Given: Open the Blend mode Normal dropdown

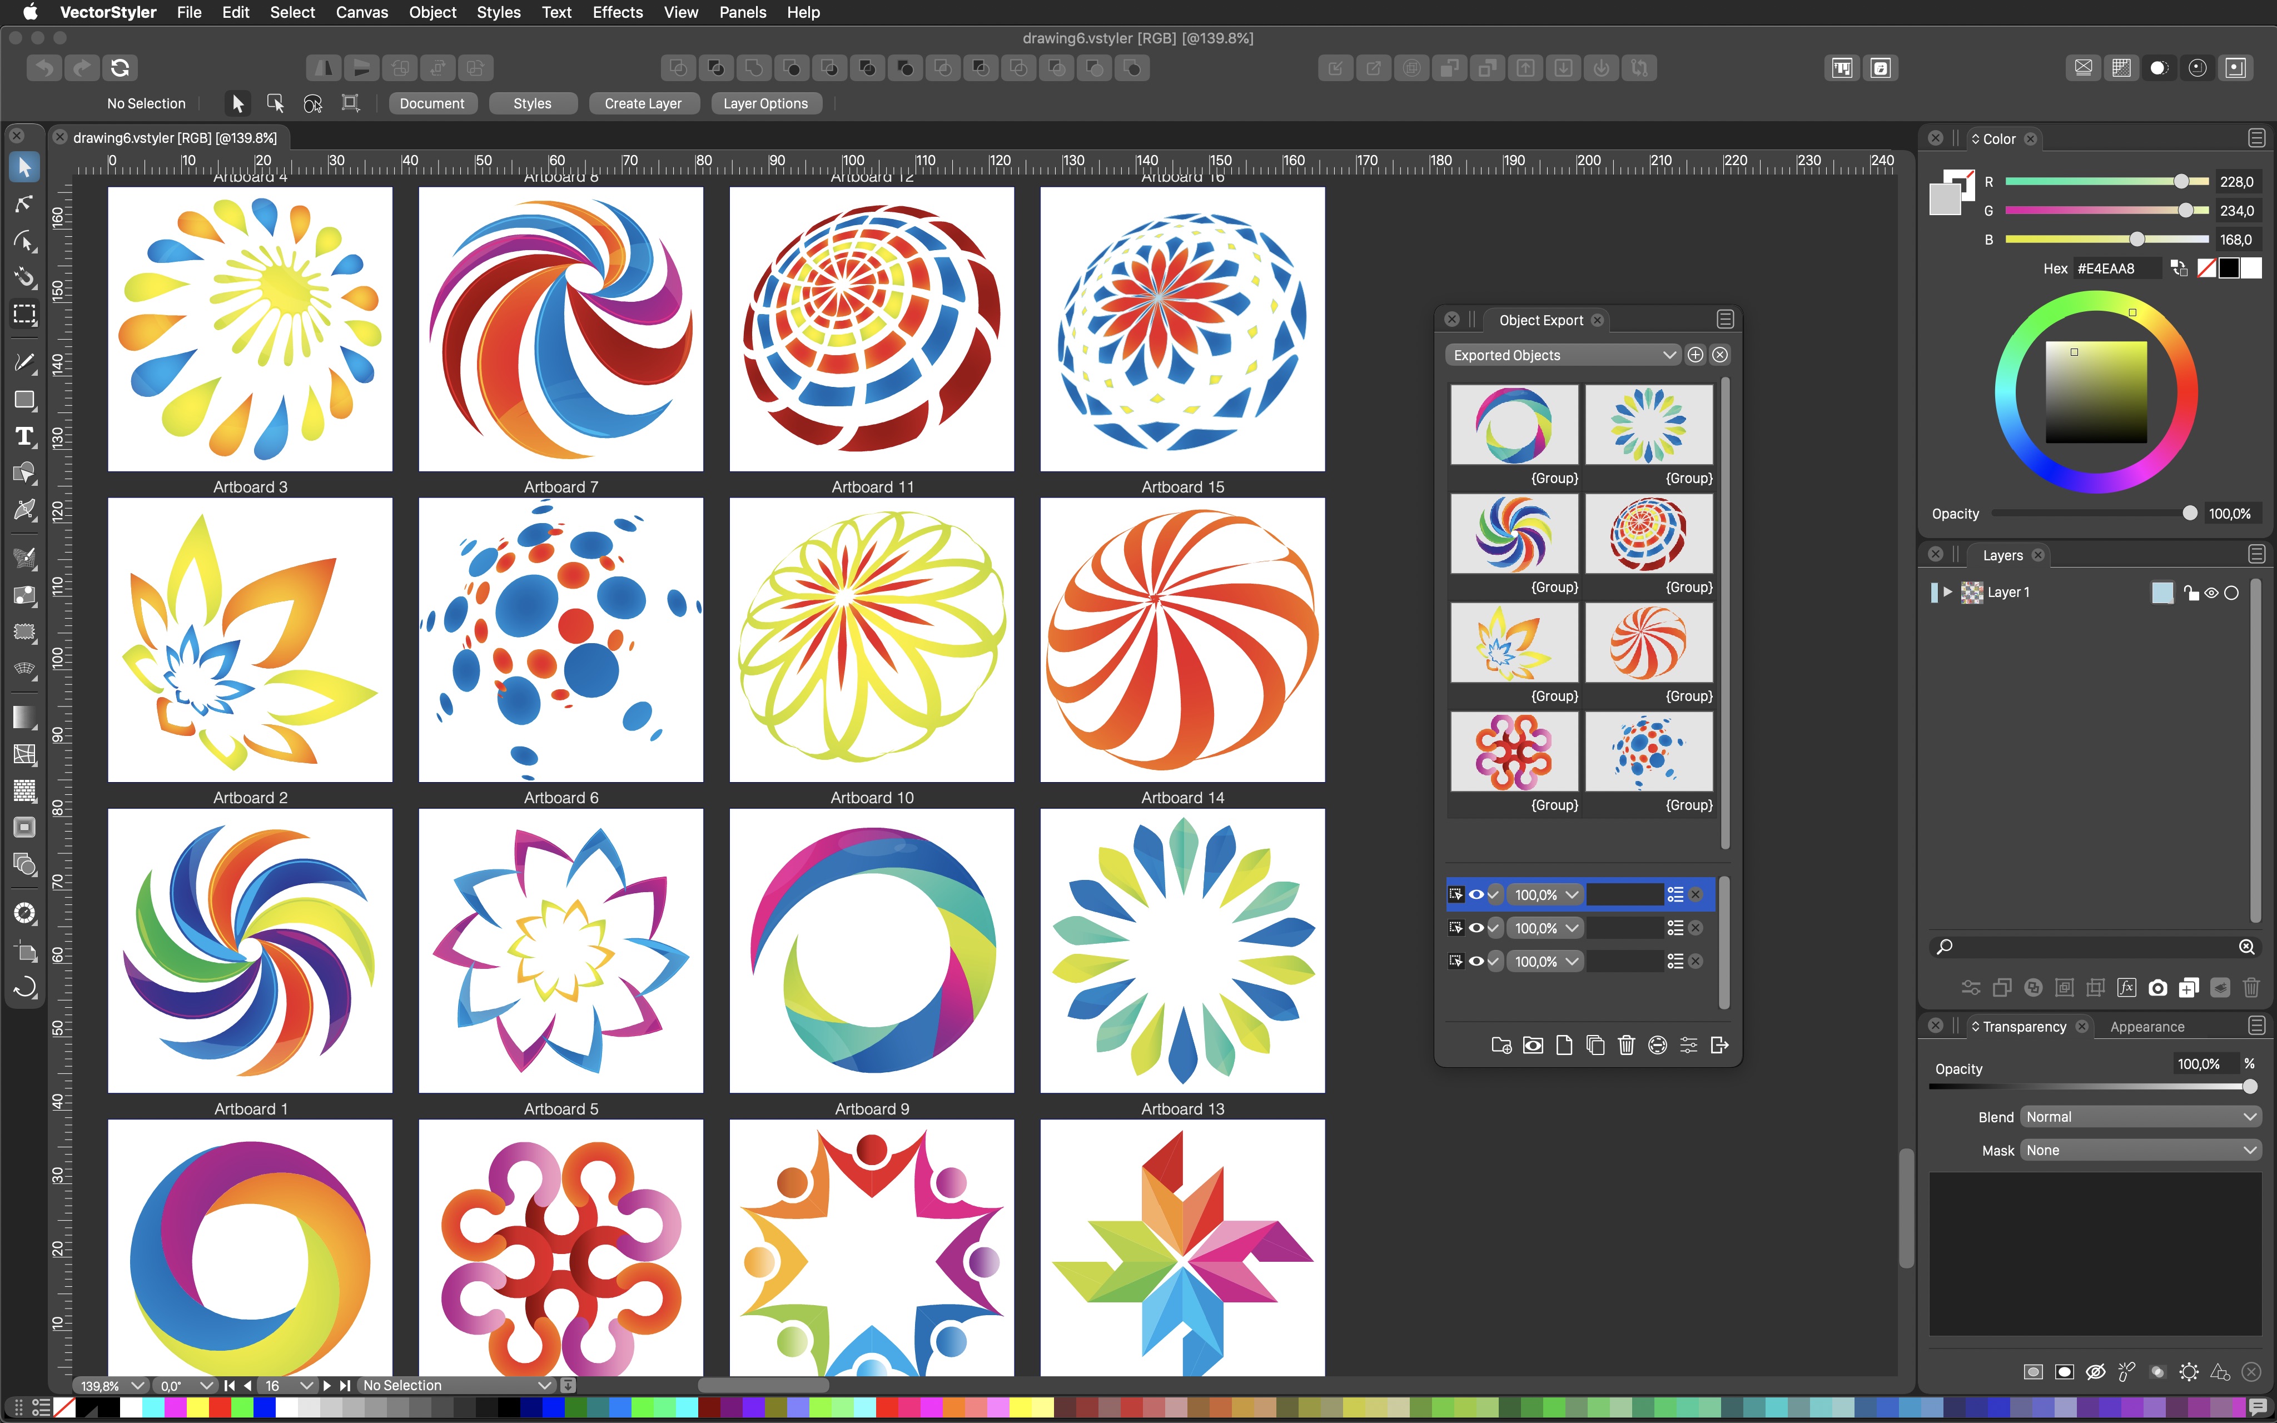Looking at the screenshot, I should pos(2141,1117).
